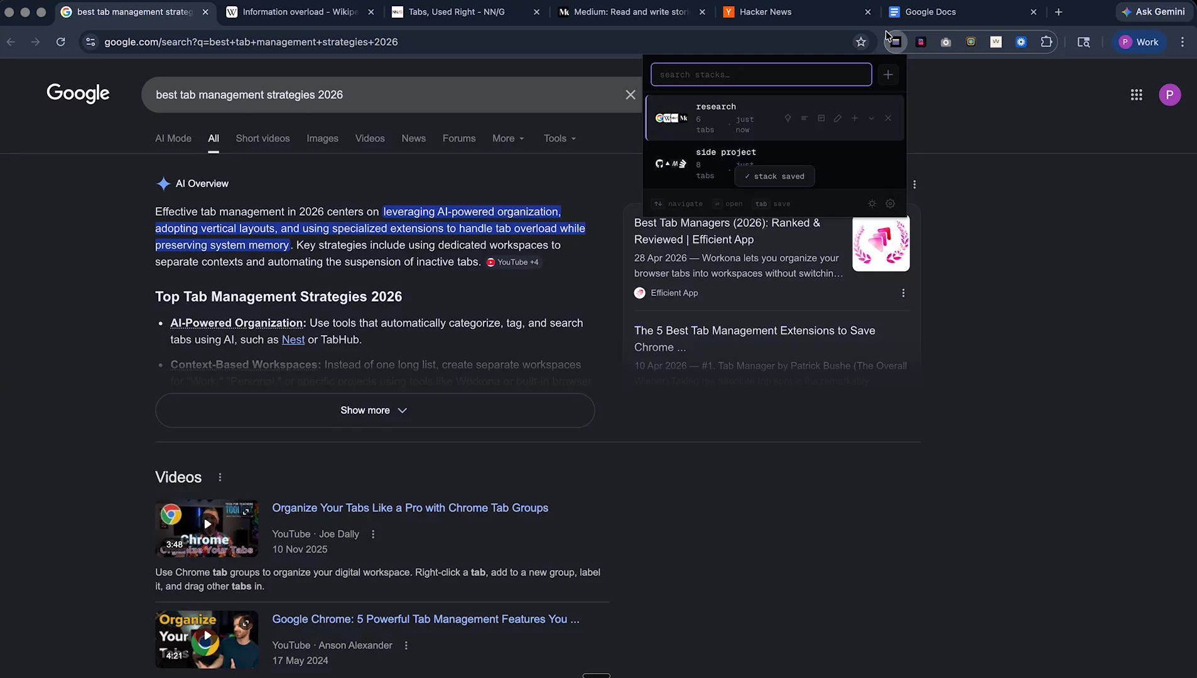
Task: Expand AI Overview with Show more
Action: (375, 411)
